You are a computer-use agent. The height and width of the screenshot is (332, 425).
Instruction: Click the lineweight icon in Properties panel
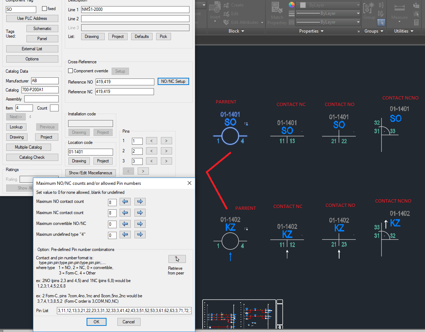[292, 13]
